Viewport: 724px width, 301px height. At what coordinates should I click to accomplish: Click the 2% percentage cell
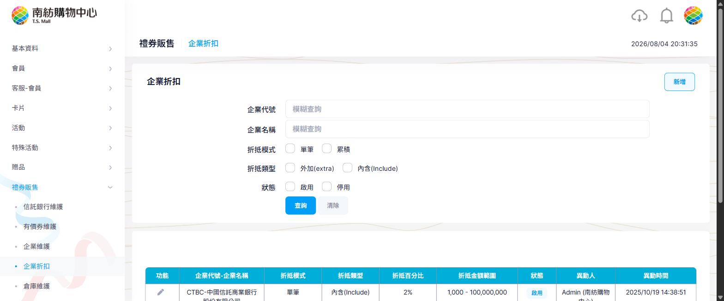[x=408, y=292]
